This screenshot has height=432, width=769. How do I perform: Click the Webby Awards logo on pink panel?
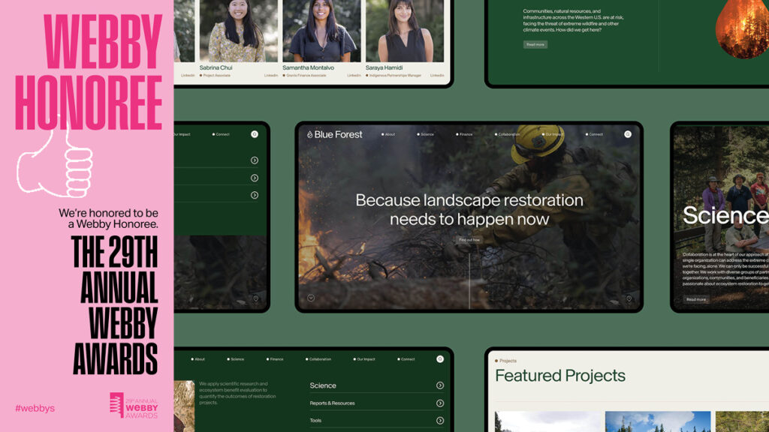click(x=134, y=405)
